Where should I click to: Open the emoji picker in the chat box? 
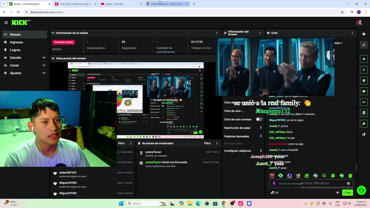[x=348, y=183]
